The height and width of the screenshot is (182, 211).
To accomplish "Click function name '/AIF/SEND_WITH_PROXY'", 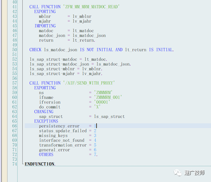I will [89, 83].
